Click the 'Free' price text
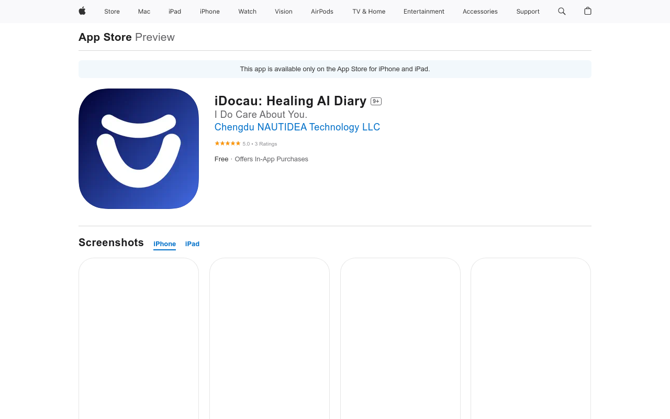Image resolution: width=670 pixels, height=419 pixels. coord(221,159)
